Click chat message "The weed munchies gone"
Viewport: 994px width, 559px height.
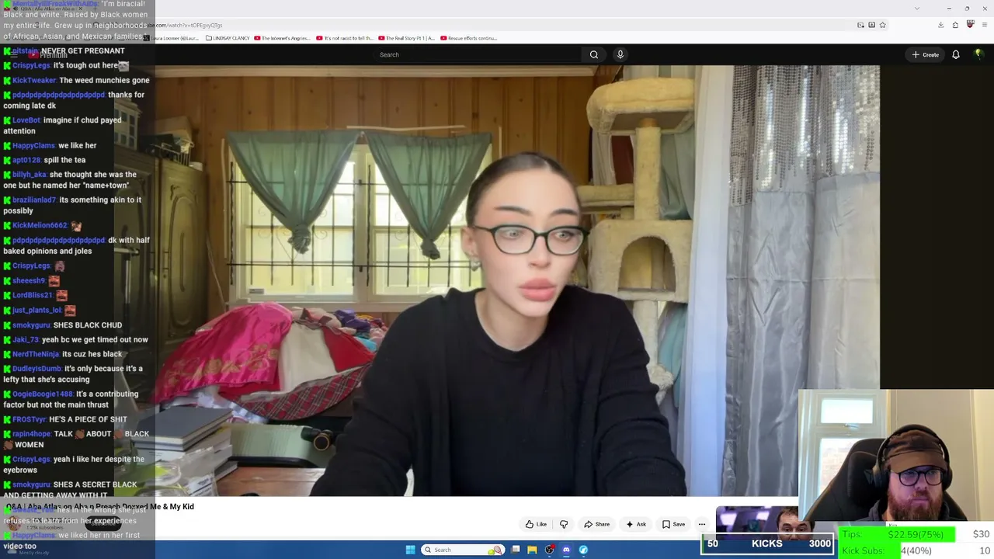105,81
